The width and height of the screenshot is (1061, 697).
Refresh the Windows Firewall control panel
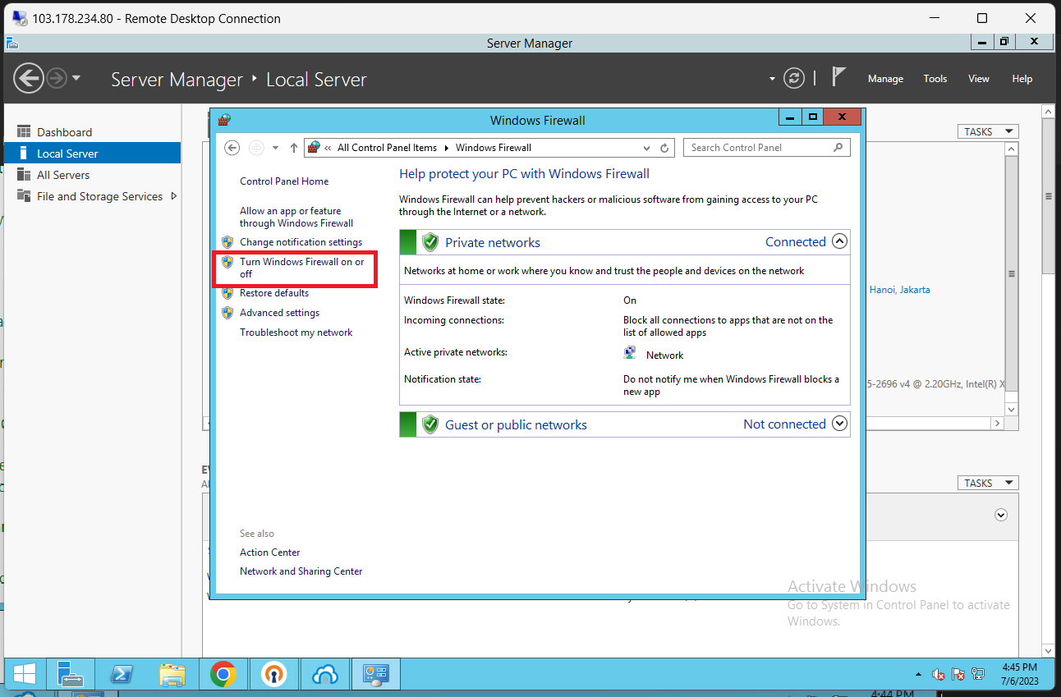point(665,148)
